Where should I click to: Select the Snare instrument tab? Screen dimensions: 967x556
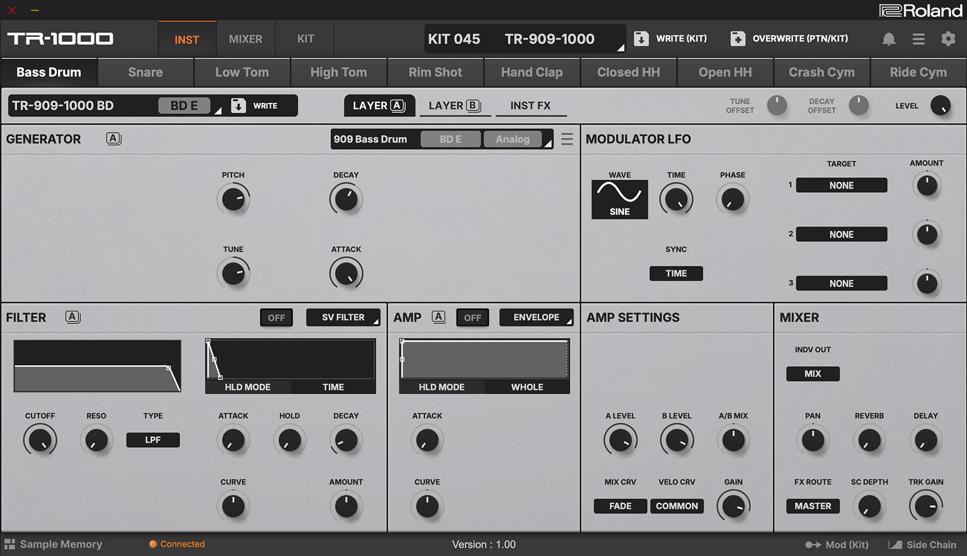pos(146,73)
